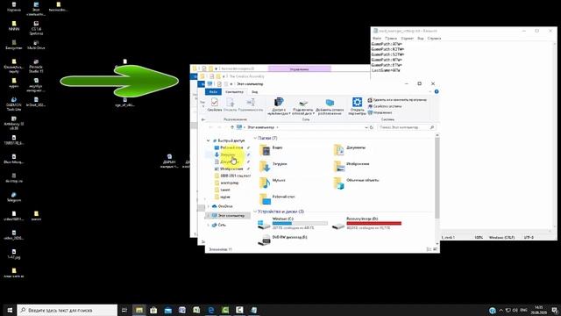The image size is (561, 316).
Task: Click the Windows (C:) capacity bar
Action: [300, 223]
